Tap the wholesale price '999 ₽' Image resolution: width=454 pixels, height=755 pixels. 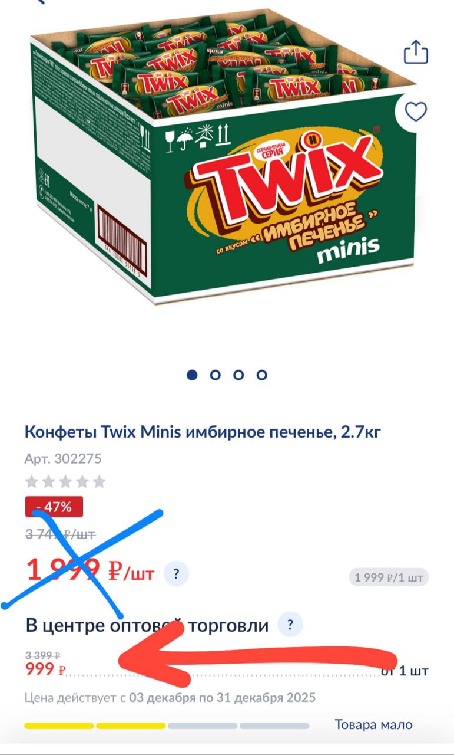pos(45,669)
